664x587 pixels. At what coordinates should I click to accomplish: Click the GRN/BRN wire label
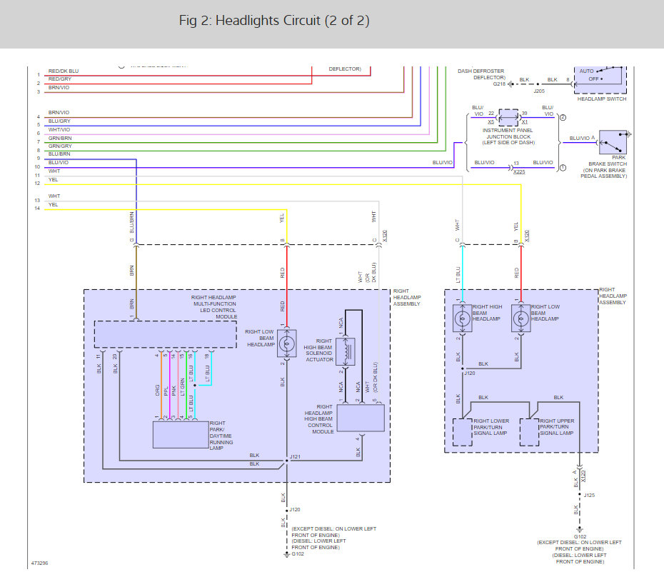(60, 138)
